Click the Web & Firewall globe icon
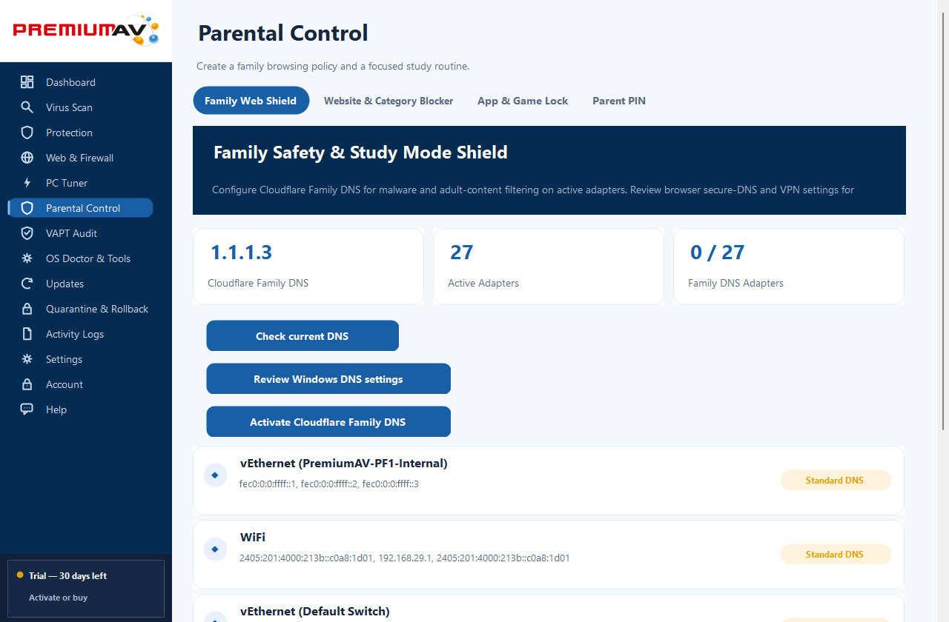 pos(27,158)
